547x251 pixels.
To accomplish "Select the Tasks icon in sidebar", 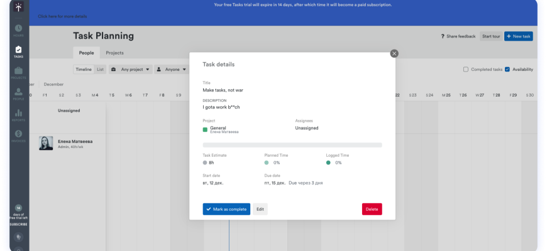I will [18, 51].
